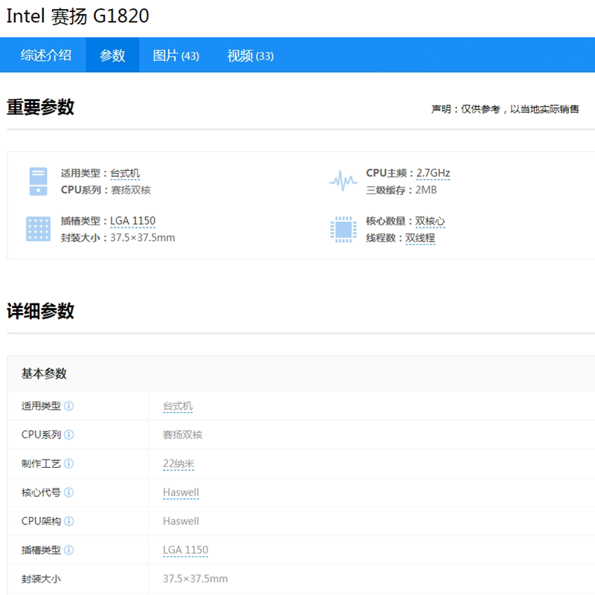Screen dimensions: 595x595
Task: Open the LGA 1150 link in table
Action: point(185,550)
